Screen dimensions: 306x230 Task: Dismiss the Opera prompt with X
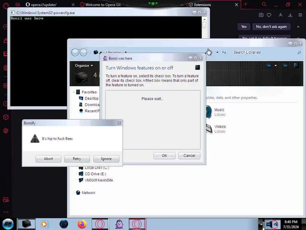click(x=298, y=27)
